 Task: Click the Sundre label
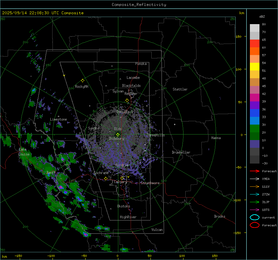click(94, 128)
